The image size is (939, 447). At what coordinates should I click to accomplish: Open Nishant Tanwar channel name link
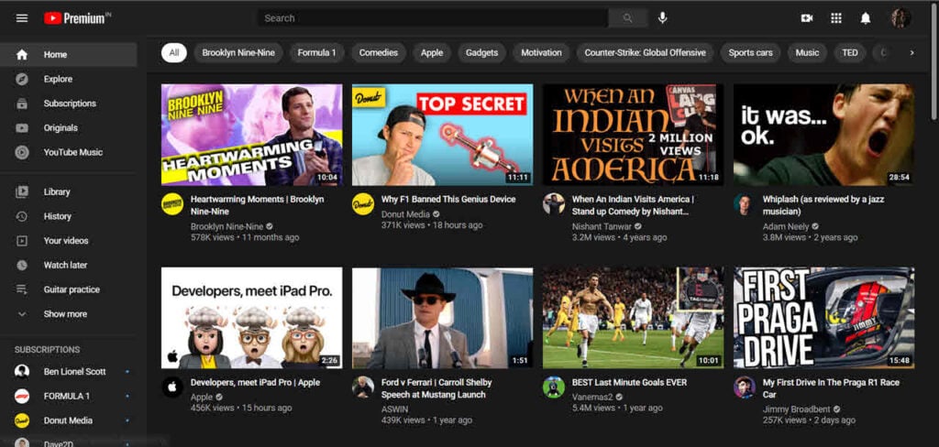point(602,227)
